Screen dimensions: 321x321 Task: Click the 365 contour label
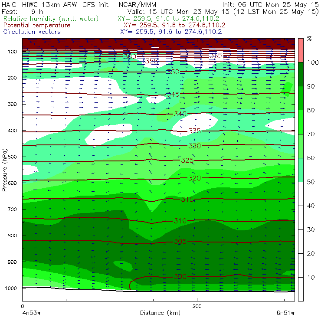click(x=216, y=56)
